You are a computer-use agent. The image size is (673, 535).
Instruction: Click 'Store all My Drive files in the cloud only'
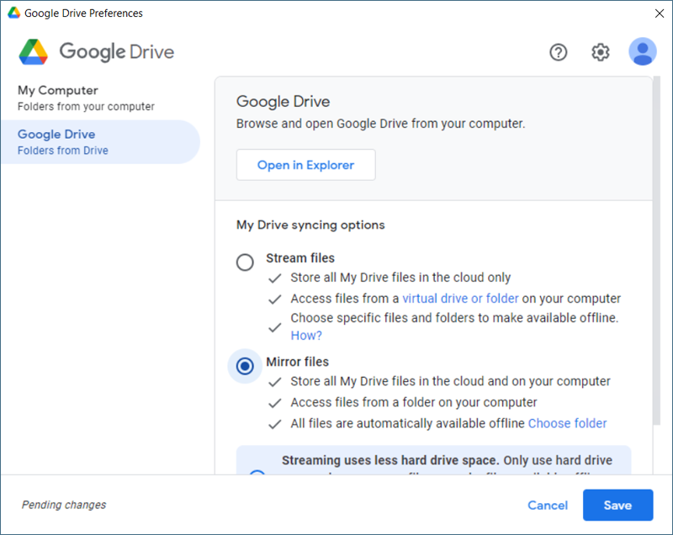point(400,278)
